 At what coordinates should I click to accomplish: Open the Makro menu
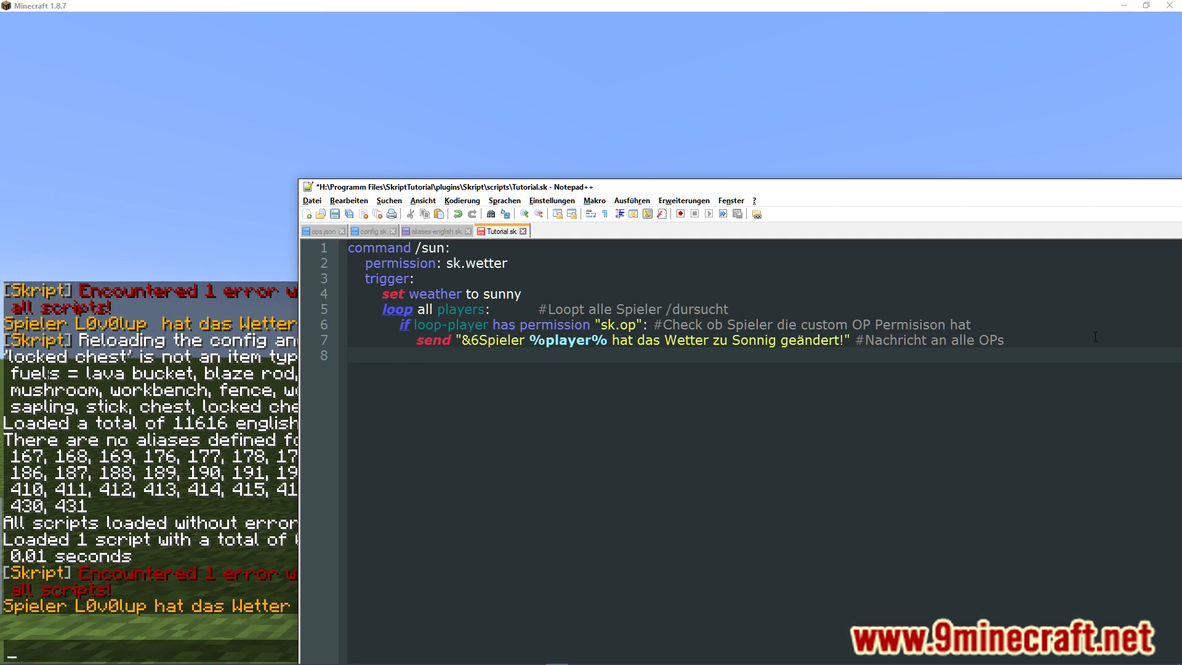(595, 201)
